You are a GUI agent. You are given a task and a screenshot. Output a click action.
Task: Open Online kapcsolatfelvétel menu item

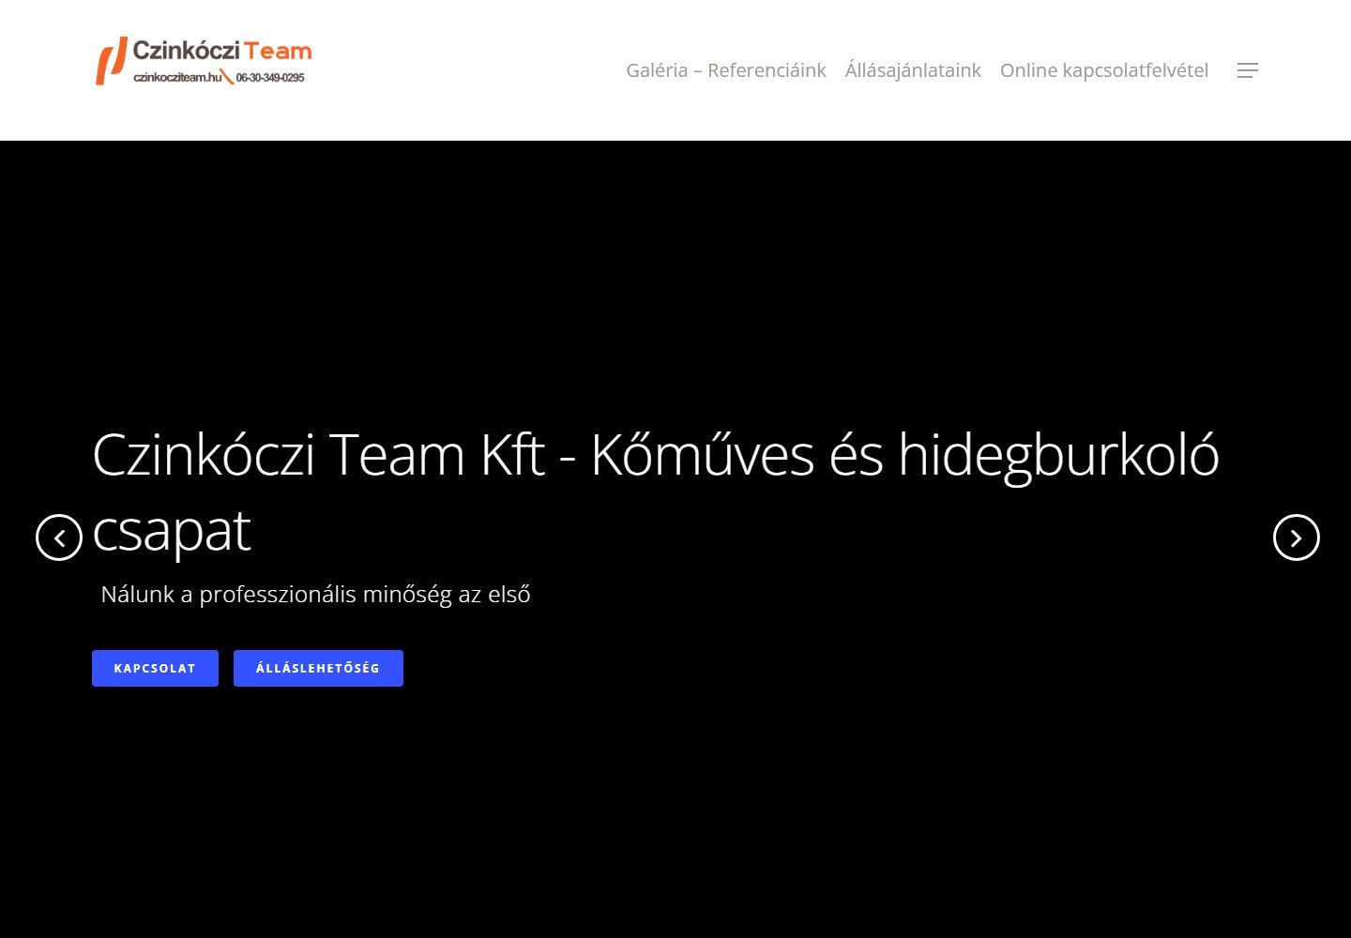click(x=1104, y=70)
